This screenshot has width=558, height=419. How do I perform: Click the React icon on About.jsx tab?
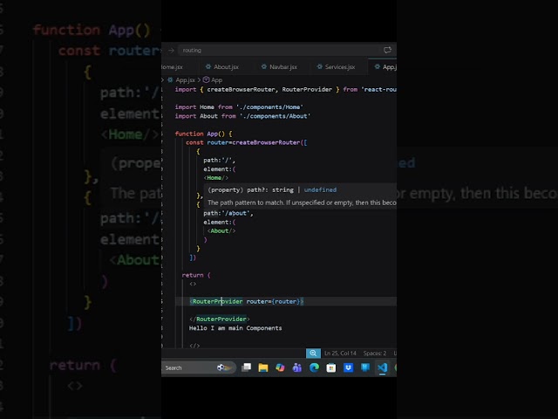point(208,66)
